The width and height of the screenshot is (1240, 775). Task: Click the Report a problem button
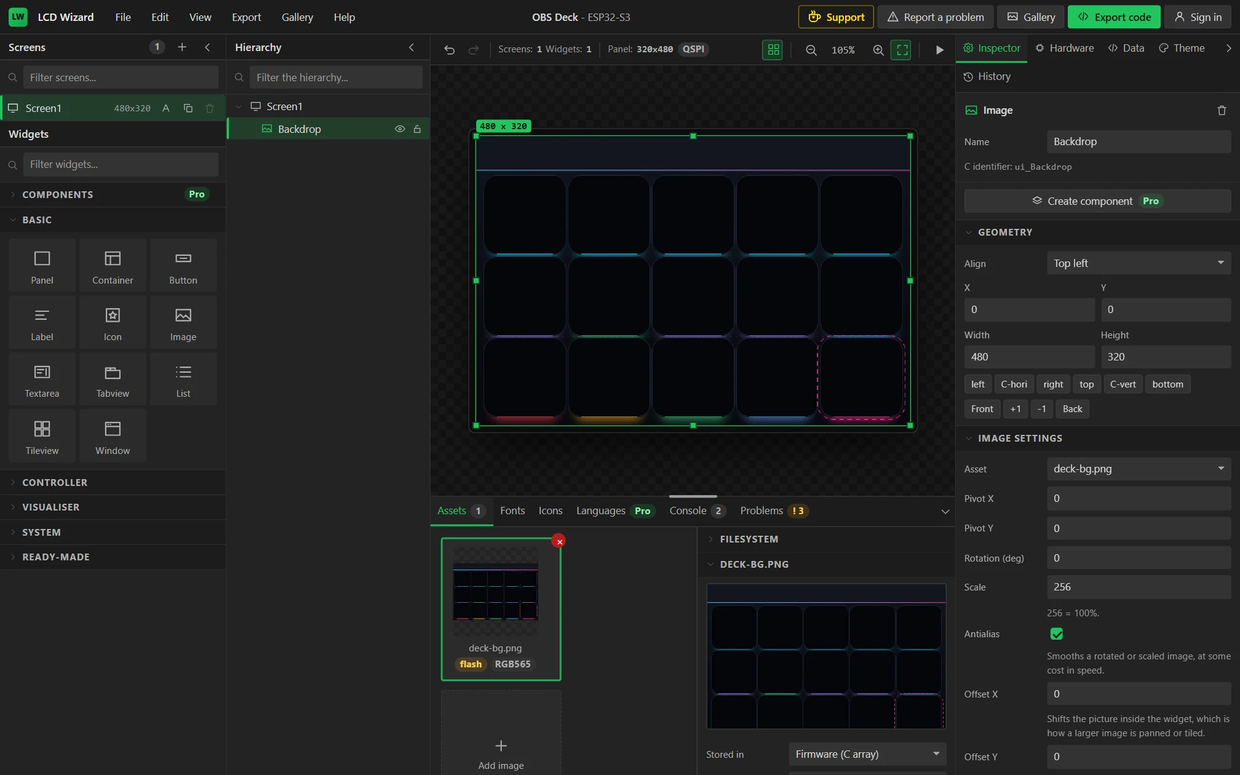click(936, 17)
